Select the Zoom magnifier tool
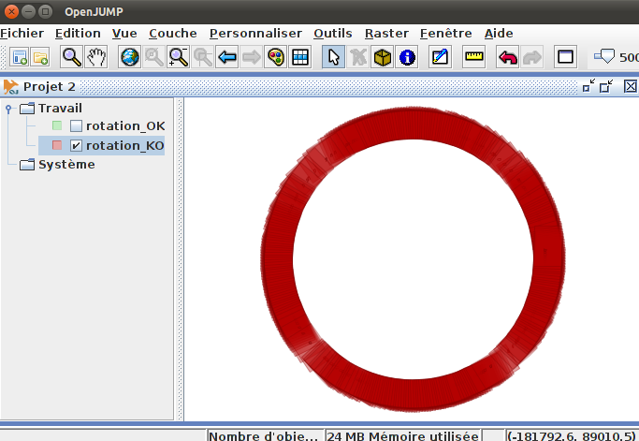Image resolution: width=639 pixels, height=441 pixels. [x=71, y=57]
